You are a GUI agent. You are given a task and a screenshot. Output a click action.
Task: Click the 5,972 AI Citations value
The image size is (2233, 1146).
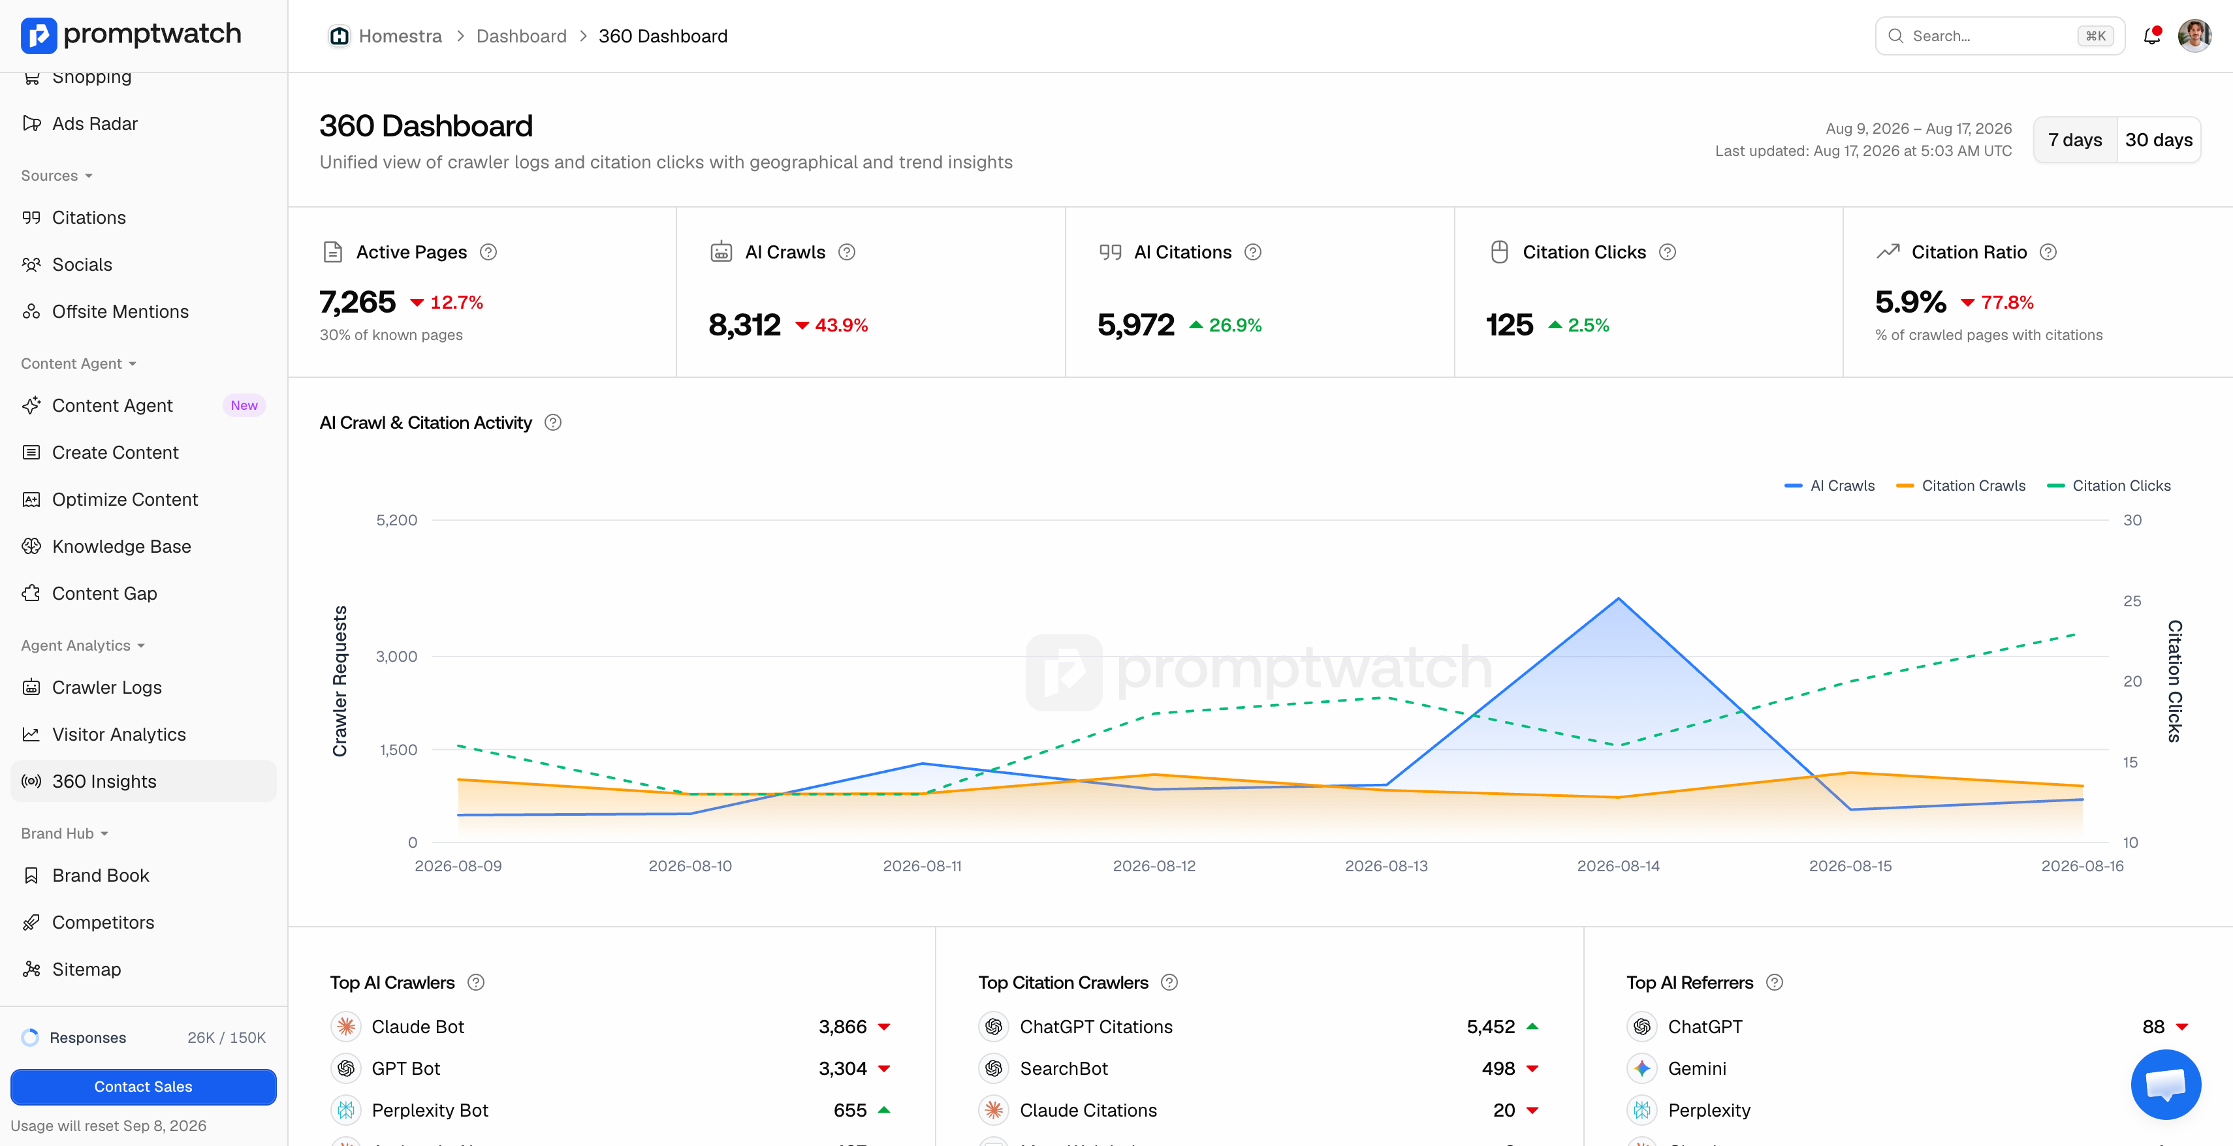point(1135,325)
